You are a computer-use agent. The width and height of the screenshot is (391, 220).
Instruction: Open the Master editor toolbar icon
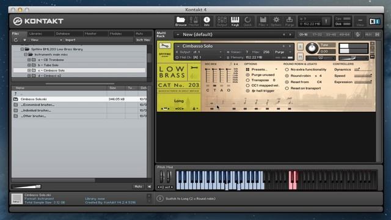(194, 21)
